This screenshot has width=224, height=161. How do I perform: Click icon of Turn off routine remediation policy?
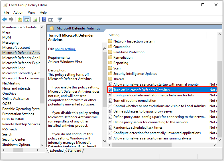click(x=110, y=101)
